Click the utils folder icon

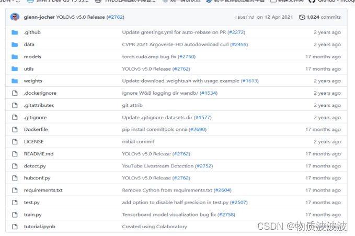[15, 69]
